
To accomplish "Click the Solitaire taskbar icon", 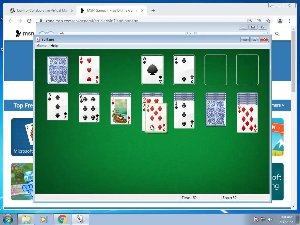I will point(80,219).
